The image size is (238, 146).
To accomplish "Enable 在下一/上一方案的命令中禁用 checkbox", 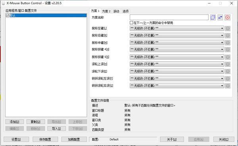I will click(131, 23).
